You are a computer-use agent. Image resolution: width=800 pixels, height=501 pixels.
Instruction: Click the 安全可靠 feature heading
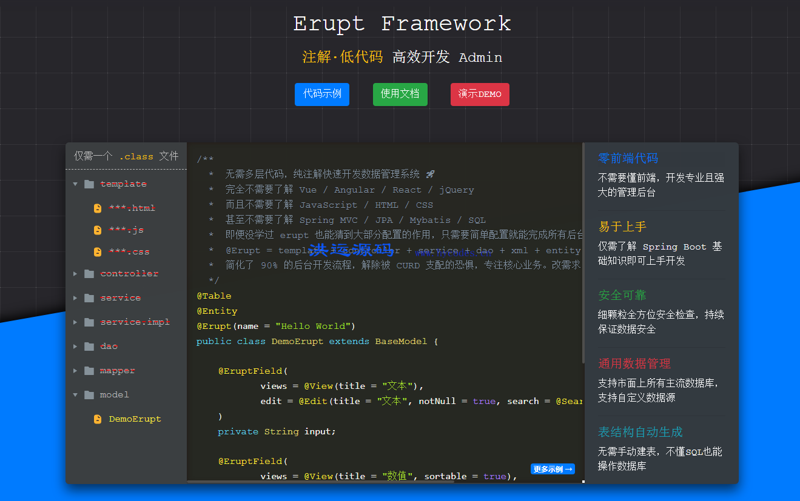tap(622, 295)
